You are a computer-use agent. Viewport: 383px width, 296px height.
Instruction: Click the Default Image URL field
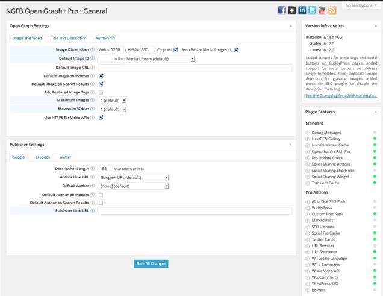click(195, 68)
